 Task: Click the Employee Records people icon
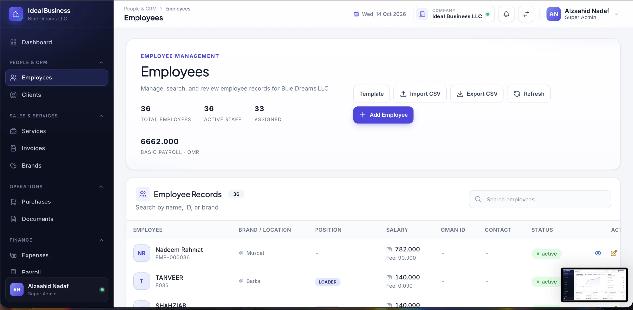click(x=143, y=194)
